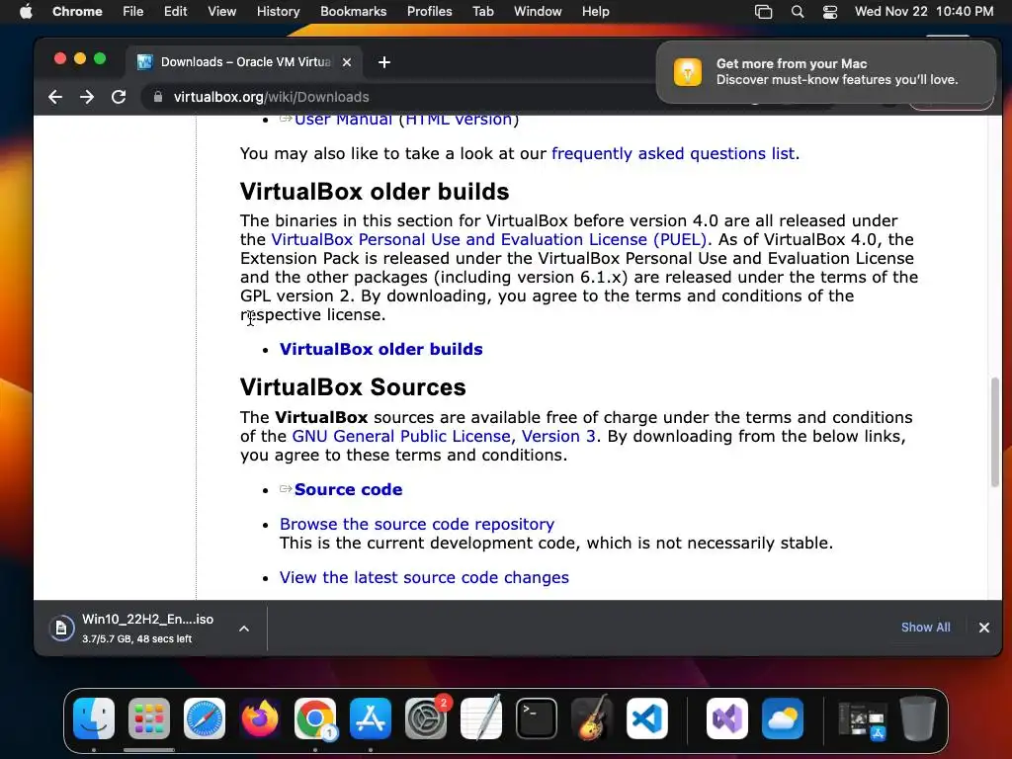Select the Downloads – Oracle VM VirtualBox tab
Viewport: 1012px width, 759px height.
point(244,62)
